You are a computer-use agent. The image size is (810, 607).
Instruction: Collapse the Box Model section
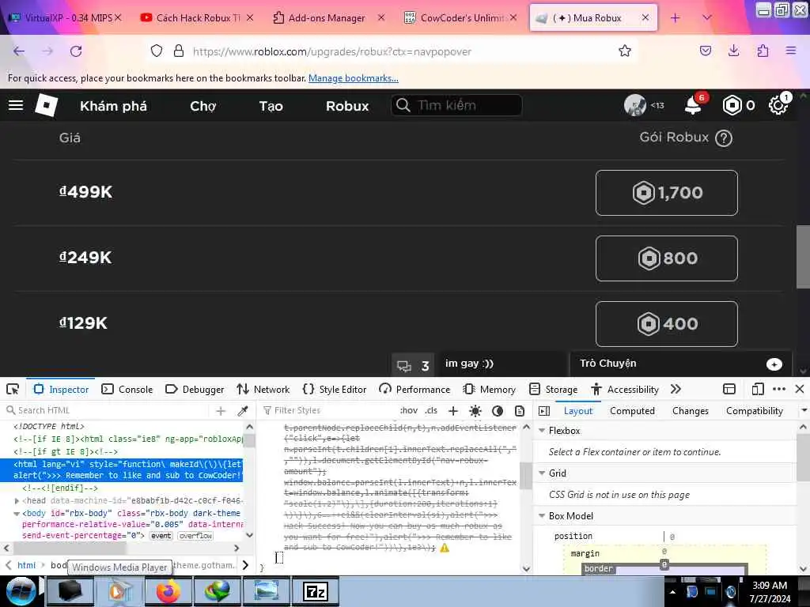click(x=542, y=515)
